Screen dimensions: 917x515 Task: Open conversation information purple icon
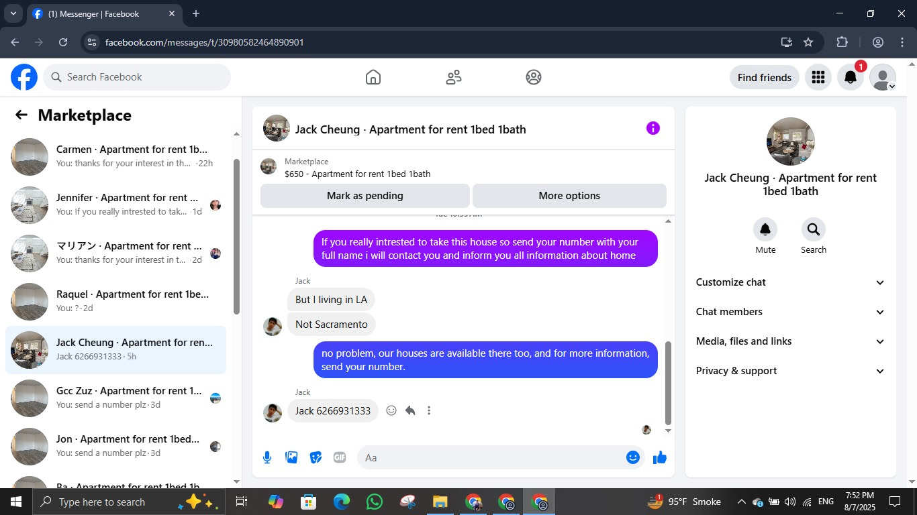pyautogui.click(x=653, y=128)
